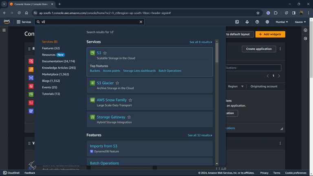
Task: Select Resources New filter category
Action: 53,55
